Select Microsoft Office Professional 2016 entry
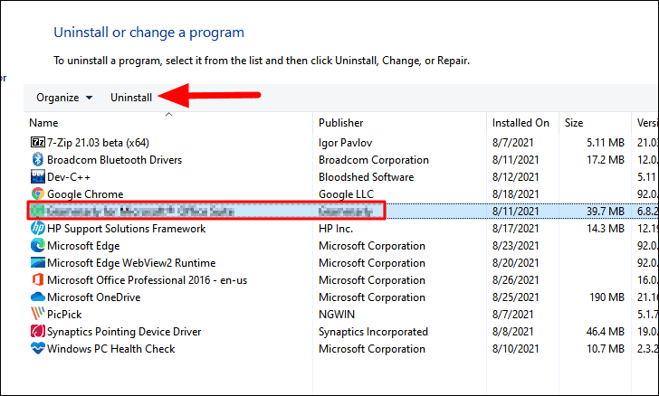659x396 pixels. point(147,280)
